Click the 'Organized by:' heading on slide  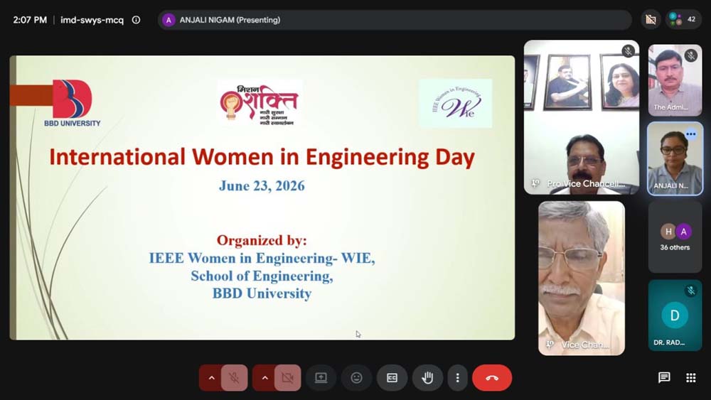(x=262, y=240)
